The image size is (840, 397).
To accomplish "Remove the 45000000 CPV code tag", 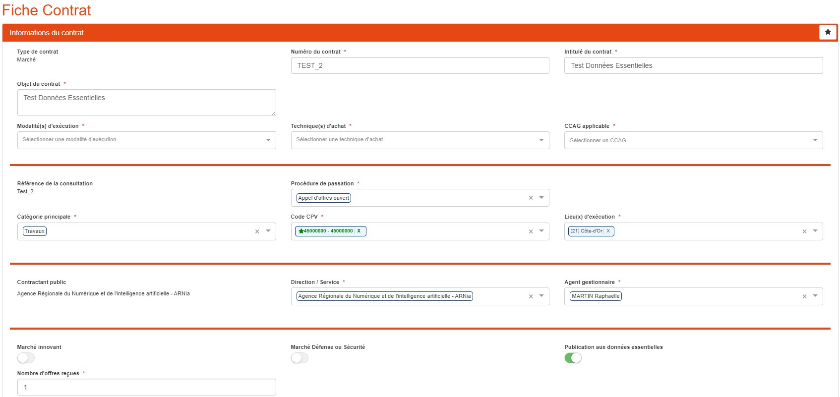I will (359, 231).
